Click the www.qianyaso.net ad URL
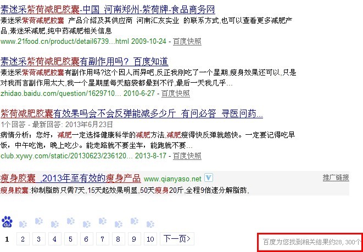363x252 pixels. (x=172, y=179)
